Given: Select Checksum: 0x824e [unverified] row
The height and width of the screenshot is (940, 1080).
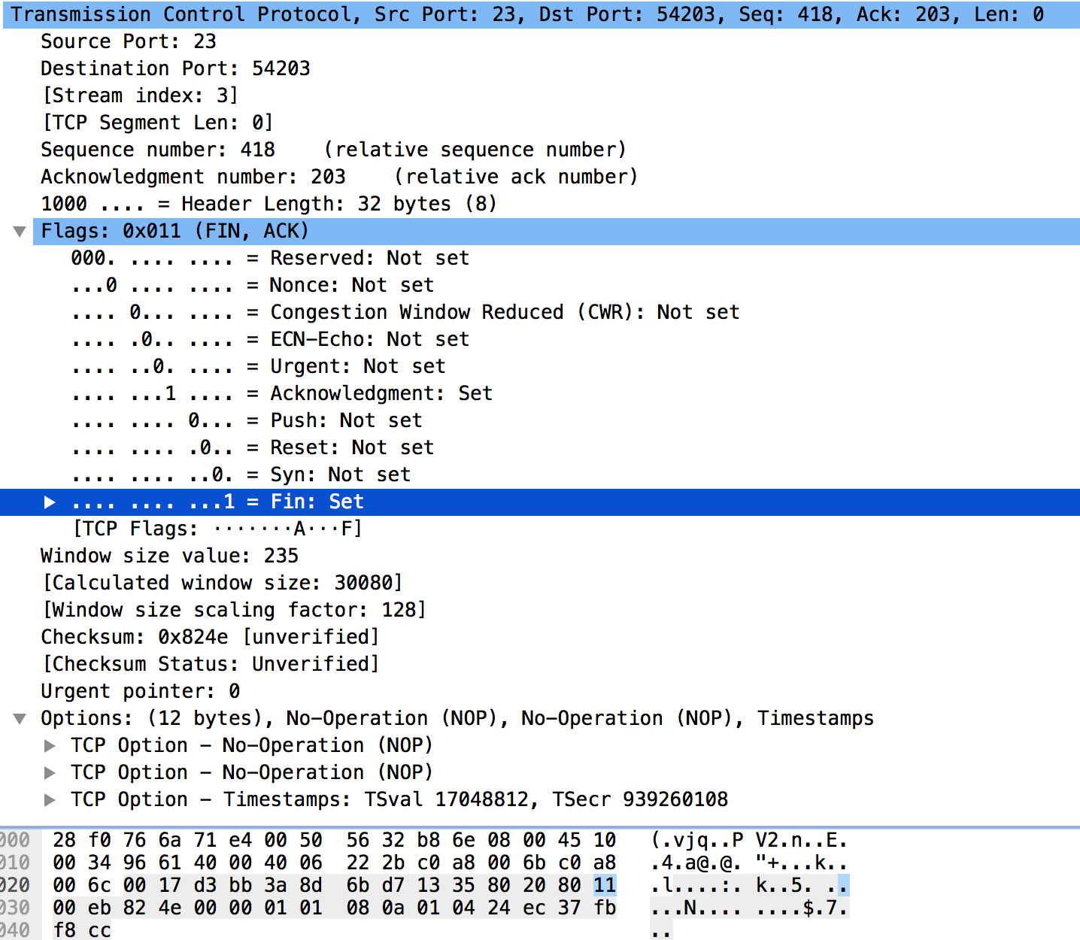Looking at the screenshot, I should point(210,637).
